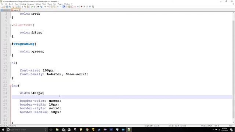Open Task View on the taskbar

pos(51,129)
